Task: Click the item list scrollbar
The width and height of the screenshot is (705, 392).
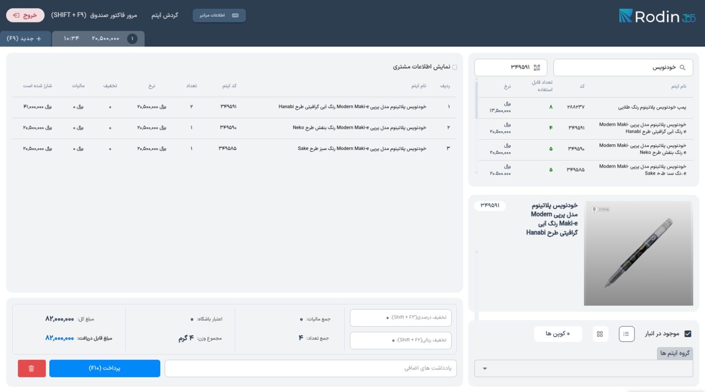Action: 476,99
